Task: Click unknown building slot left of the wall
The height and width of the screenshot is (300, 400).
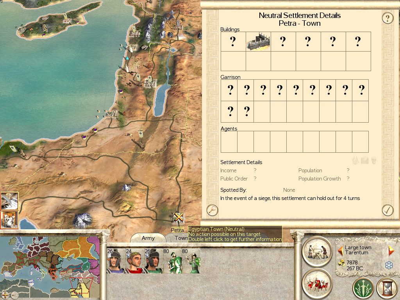Action: (233, 41)
